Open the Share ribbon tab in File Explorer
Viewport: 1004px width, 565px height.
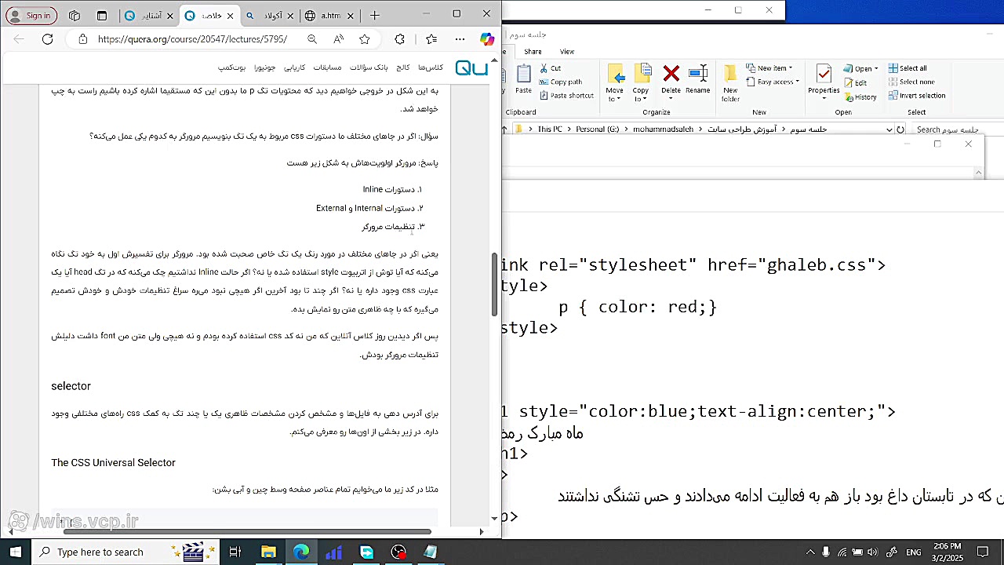(533, 52)
